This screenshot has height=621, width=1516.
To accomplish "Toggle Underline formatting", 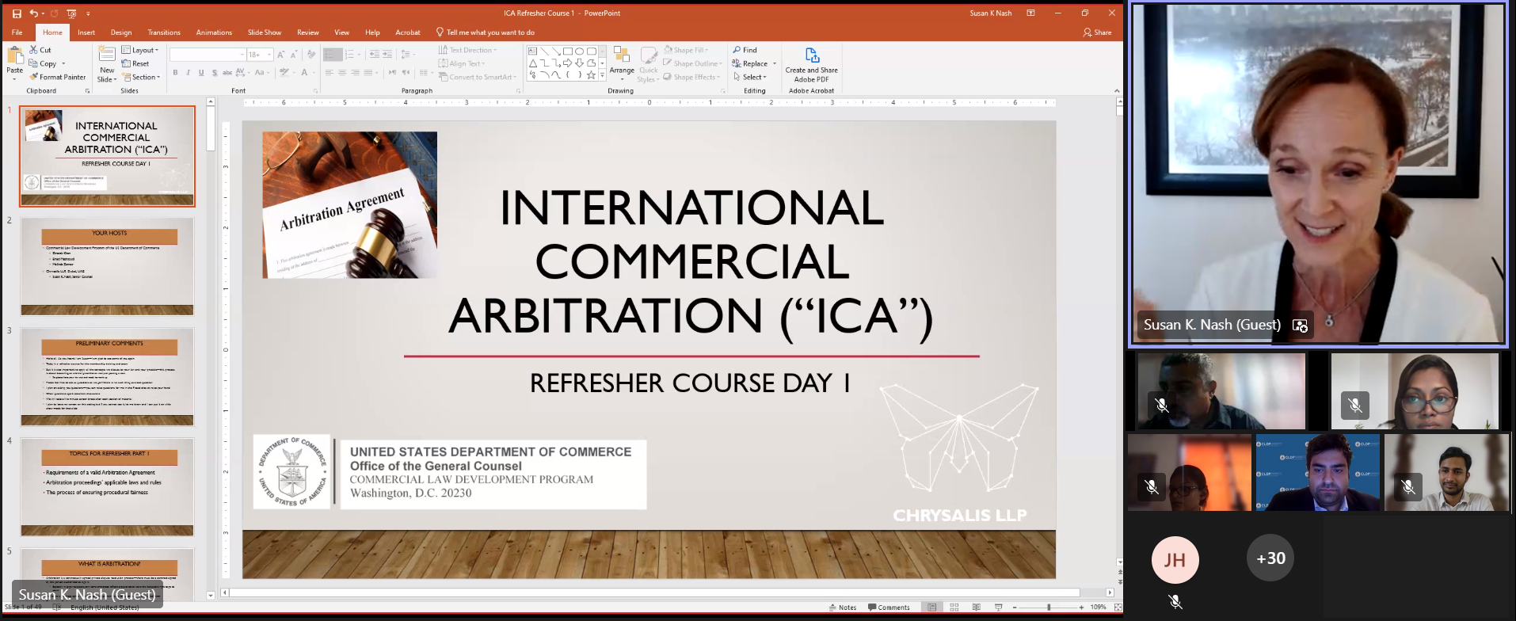I will [x=201, y=73].
